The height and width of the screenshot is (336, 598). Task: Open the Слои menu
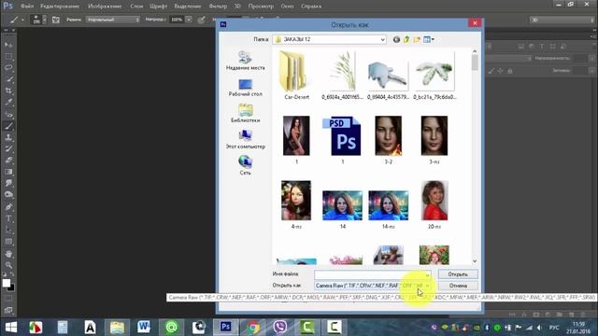click(136, 7)
